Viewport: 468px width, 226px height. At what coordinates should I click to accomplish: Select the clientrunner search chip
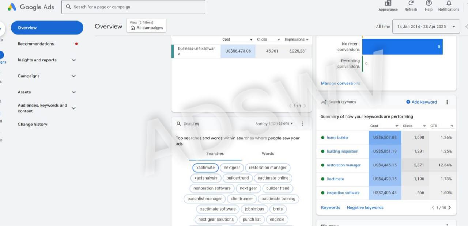[242, 199]
